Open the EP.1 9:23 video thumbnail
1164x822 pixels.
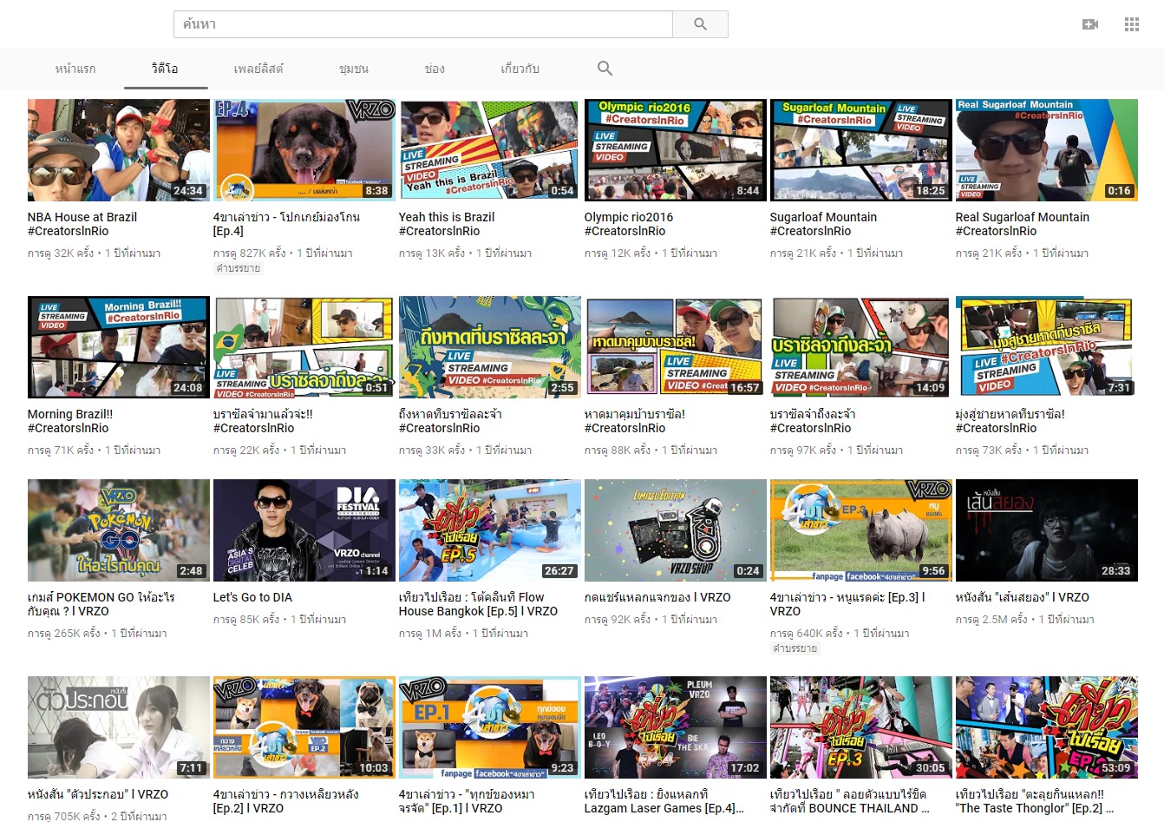click(490, 727)
